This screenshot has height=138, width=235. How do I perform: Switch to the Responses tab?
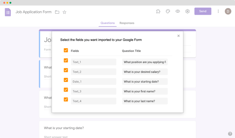(x=127, y=23)
